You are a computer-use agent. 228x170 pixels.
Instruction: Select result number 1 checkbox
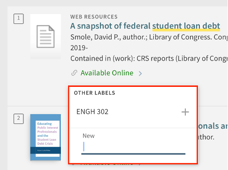pos(19,19)
